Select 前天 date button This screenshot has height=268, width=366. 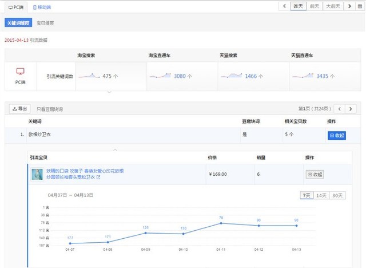314,6
